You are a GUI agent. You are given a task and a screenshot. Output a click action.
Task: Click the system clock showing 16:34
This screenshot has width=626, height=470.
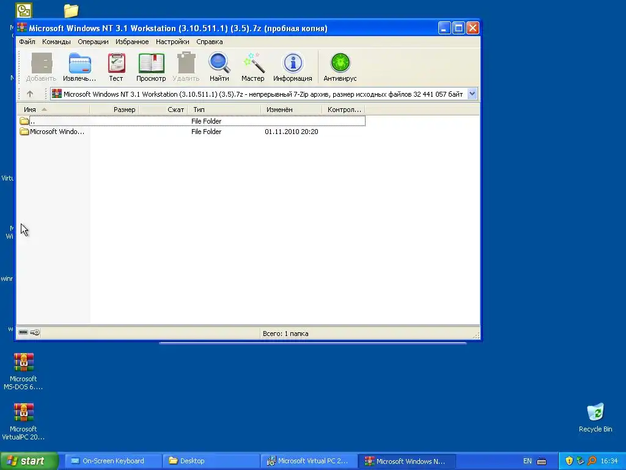point(609,461)
